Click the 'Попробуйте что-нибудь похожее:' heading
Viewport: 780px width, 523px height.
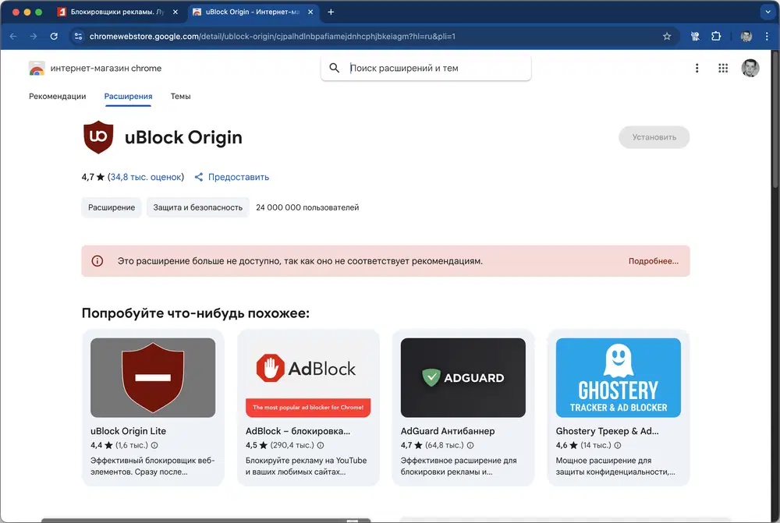196,313
